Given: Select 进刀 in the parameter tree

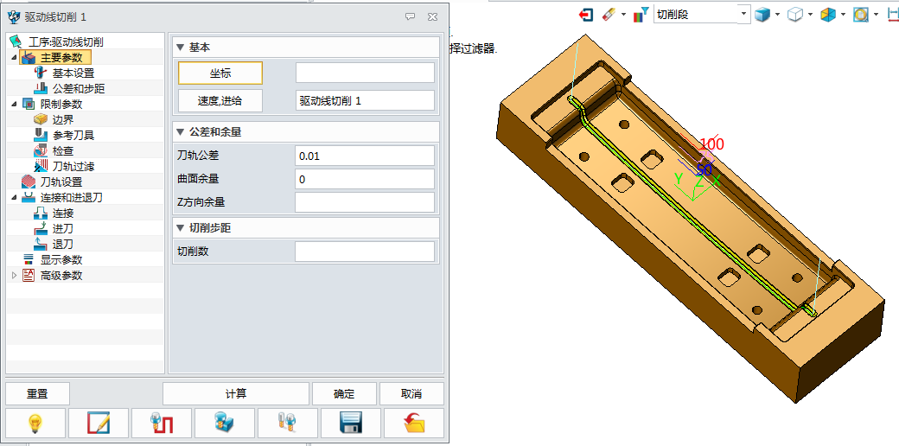Looking at the screenshot, I should [x=63, y=229].
